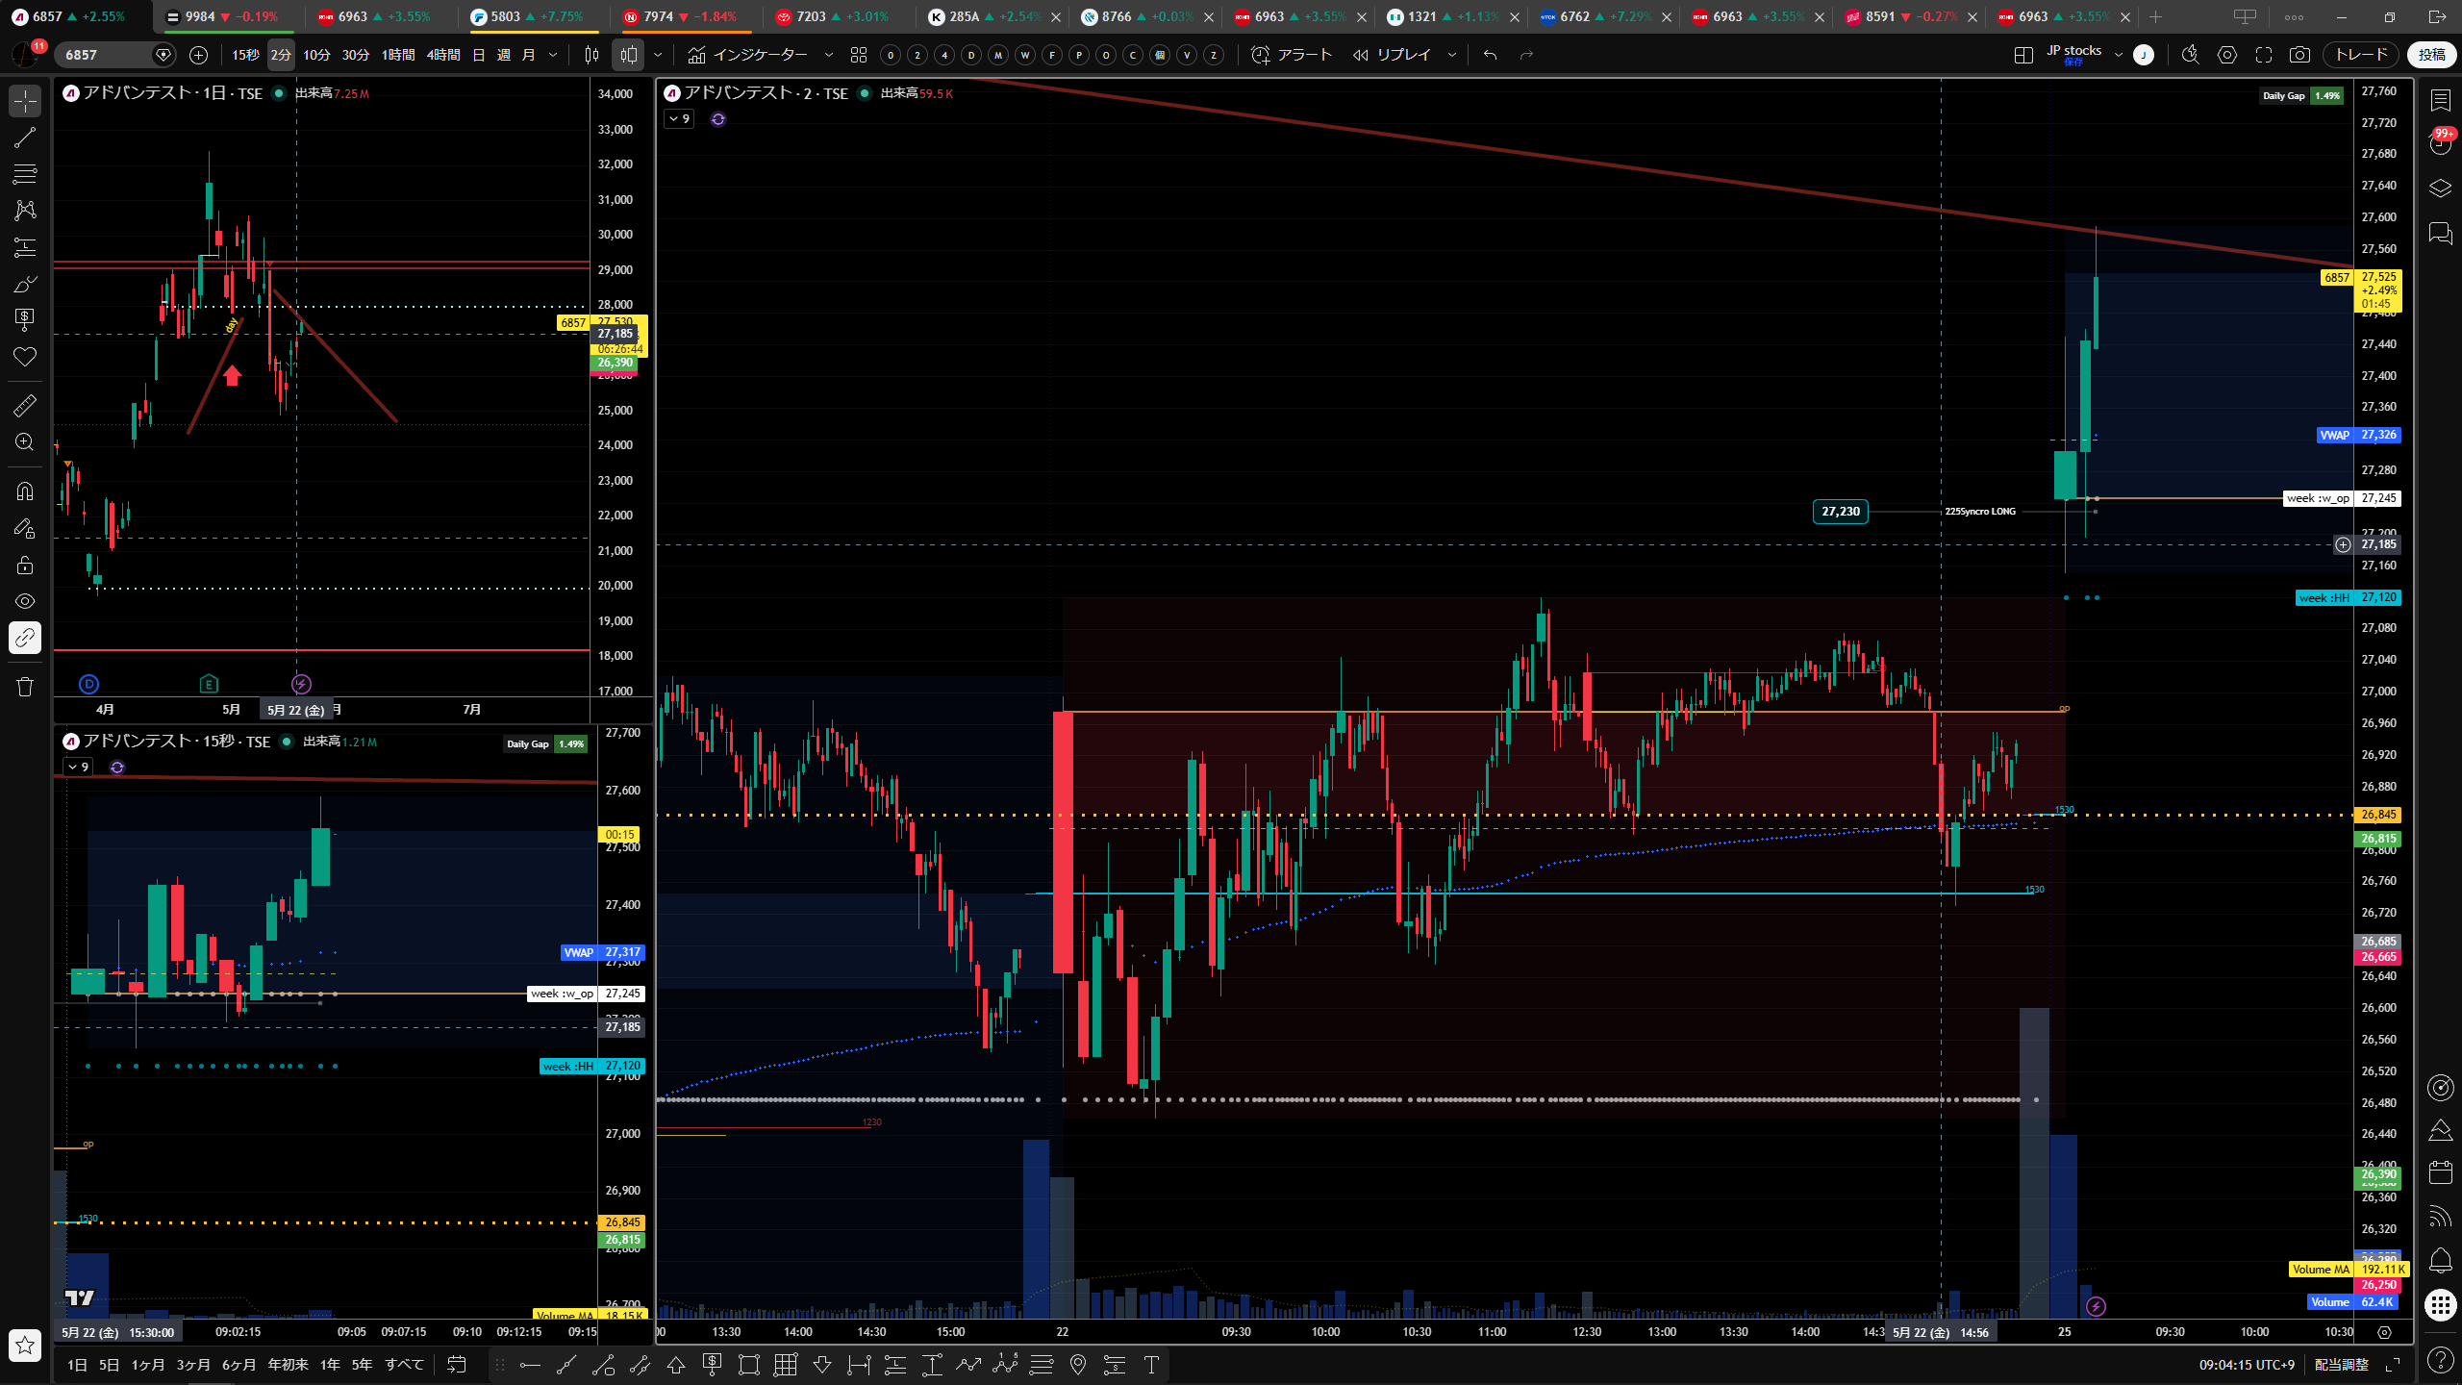
Task: Click the トレード trade button
Action: tap(2361, 55)
